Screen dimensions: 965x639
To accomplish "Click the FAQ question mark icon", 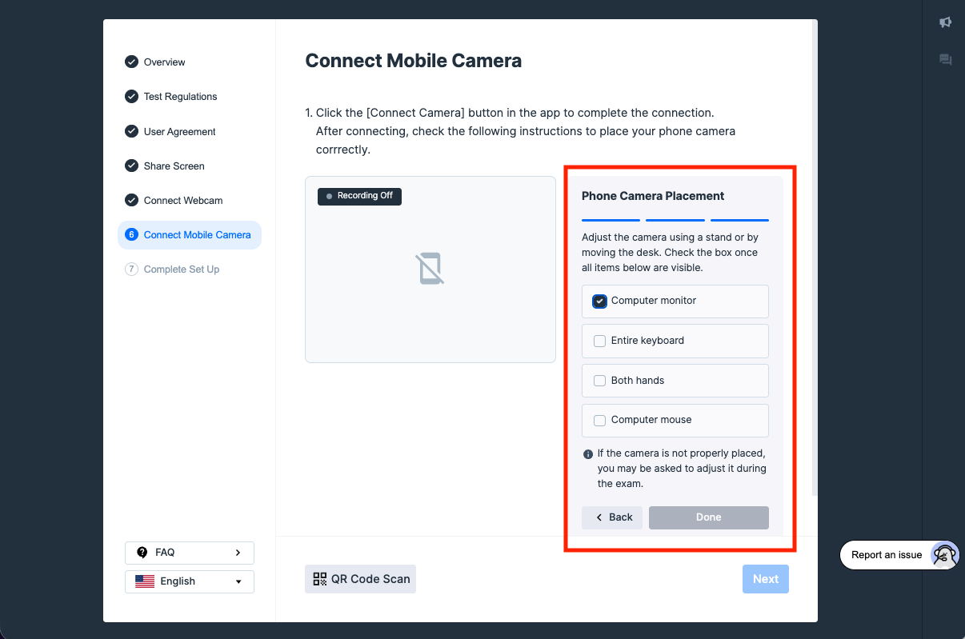I will (x=142, y=553).
